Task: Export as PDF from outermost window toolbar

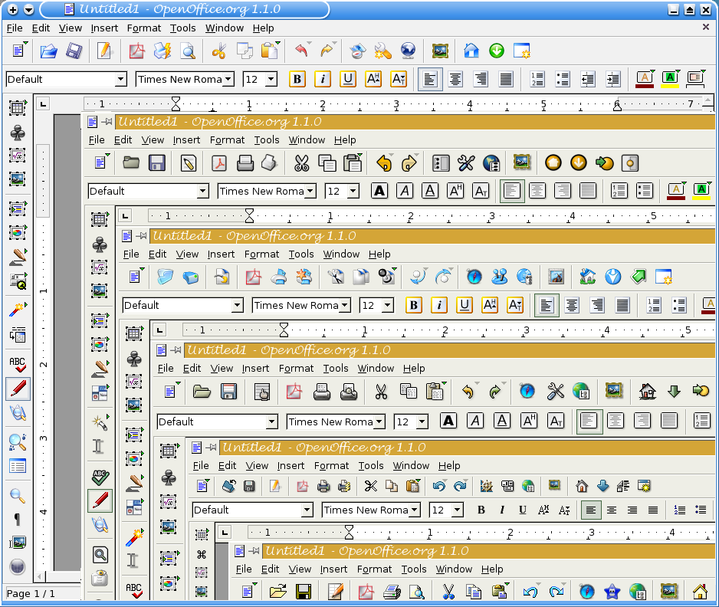Action: [136, 51]
